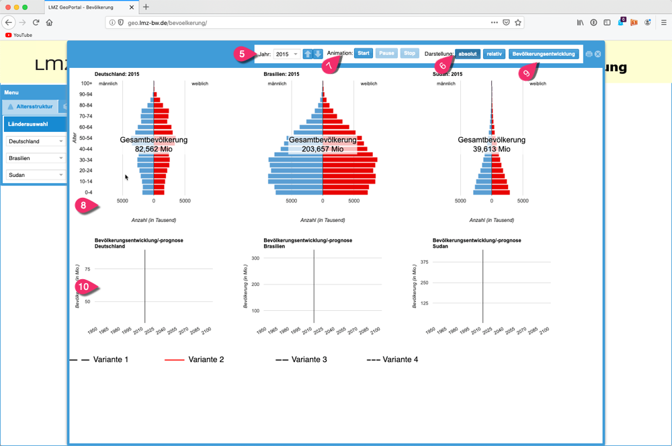Image resolution: width=672 pixels, height=446 pixels.
Task: Step the year down with the down arrow
Action: point(318,54)
